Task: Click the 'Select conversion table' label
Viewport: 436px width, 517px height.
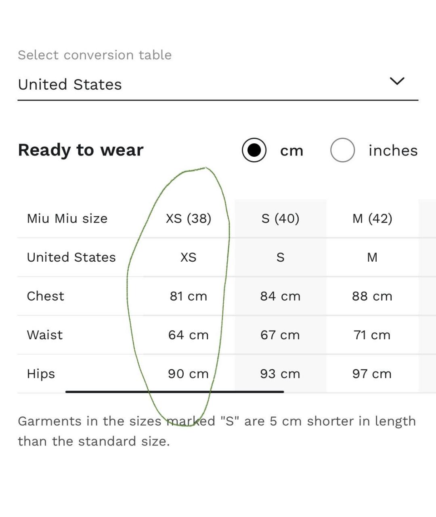Action: [x=95, y=55]
